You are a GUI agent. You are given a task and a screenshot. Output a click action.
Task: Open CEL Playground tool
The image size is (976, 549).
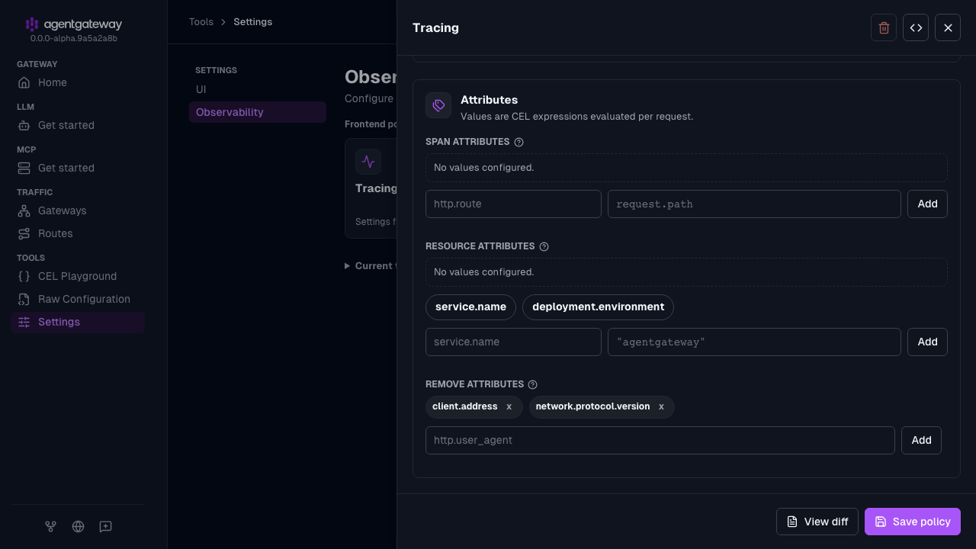(78, 276)
